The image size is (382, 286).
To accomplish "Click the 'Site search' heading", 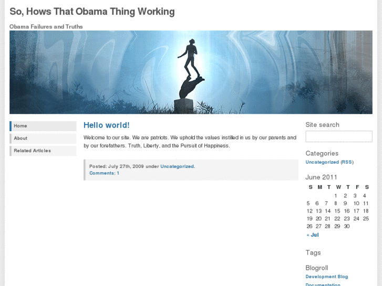I will (x=323, y=124).
